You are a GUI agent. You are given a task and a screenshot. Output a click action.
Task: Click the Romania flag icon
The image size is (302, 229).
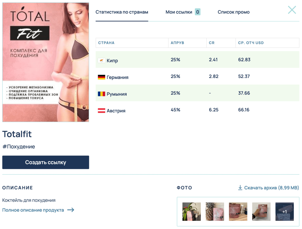click(102, 94)
